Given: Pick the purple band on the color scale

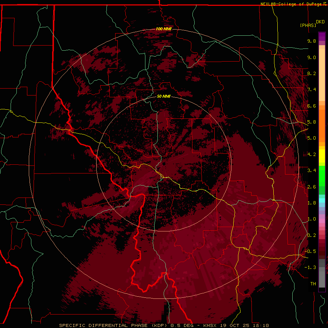Looking at the screenshot, I should point(322,36).
